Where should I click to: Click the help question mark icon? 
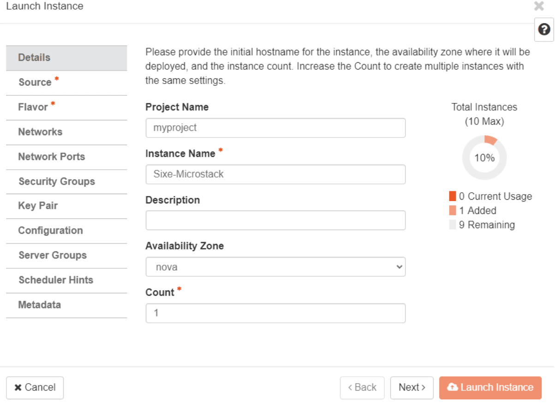point(544,30)
